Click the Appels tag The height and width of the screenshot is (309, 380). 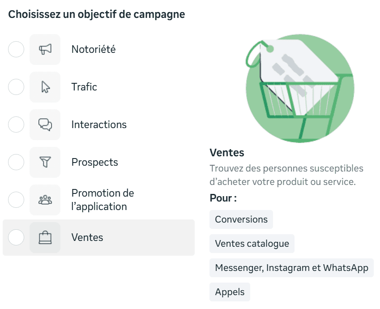click(230, 292)
